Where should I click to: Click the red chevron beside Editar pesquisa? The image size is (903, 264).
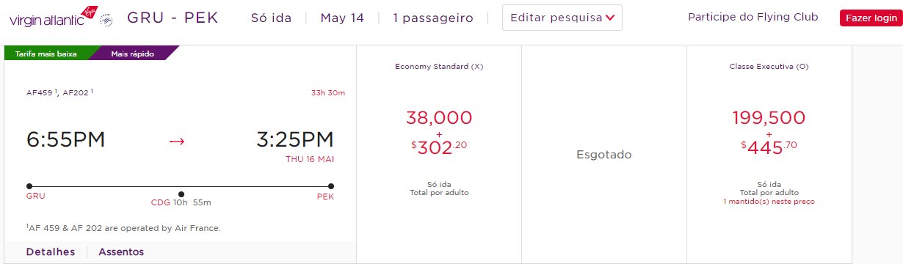(x=610, y=18)
